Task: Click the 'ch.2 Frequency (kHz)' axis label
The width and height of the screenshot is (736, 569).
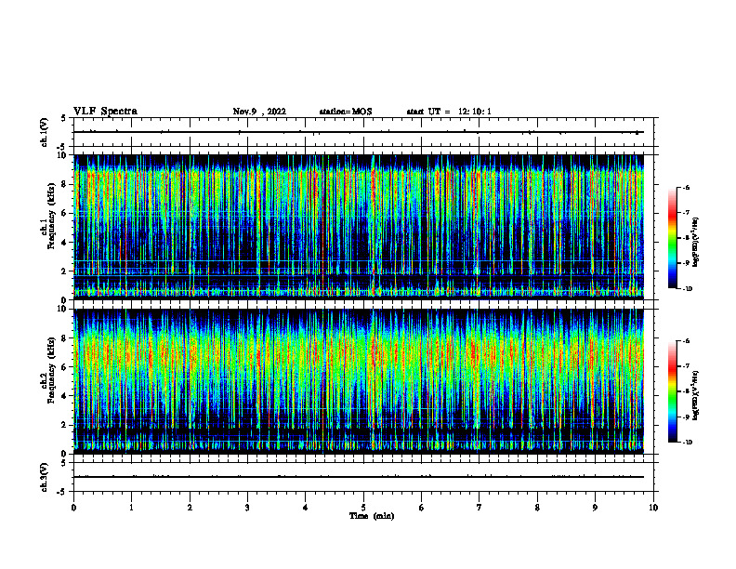Action: 48,370
